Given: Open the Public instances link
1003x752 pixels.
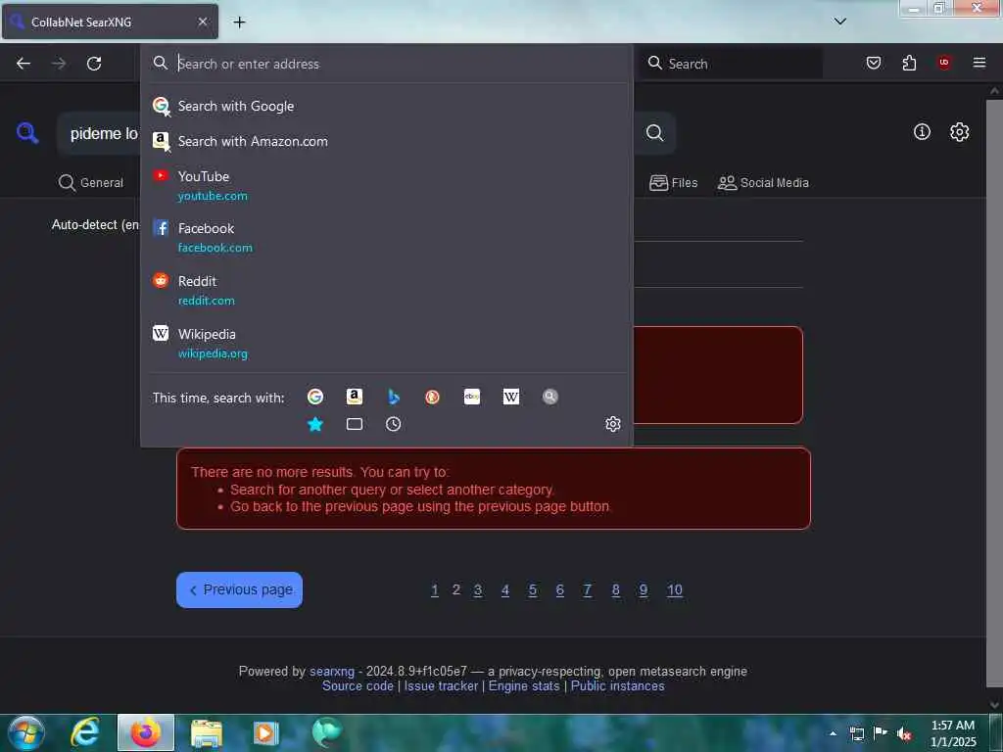Looking at the screenshot, I should [x=617, y=686].
